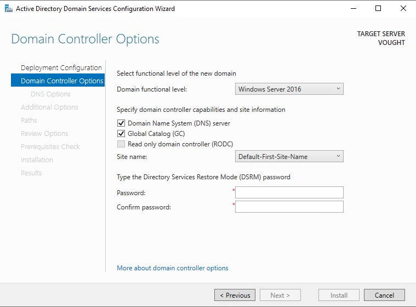Viewport: 416px width, 307px height.
Task: Click the Next button
Action: click(280, 295)
